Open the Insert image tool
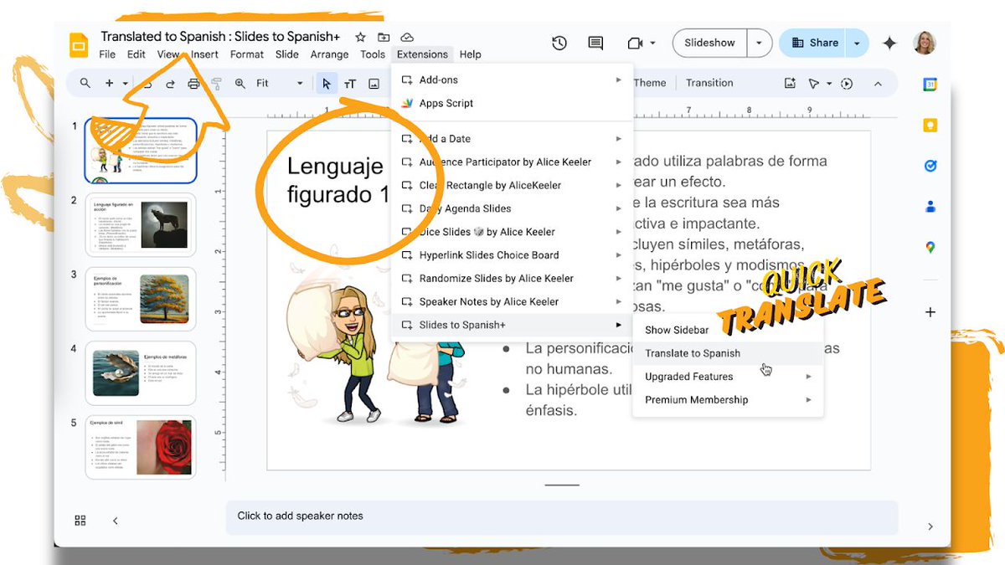 [x=374, y=83]
